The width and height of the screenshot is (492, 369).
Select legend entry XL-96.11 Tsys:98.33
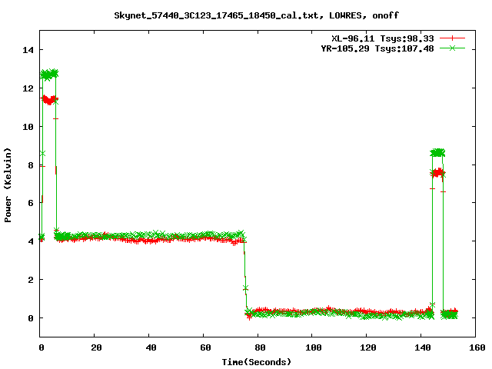(x=383, y=38)
